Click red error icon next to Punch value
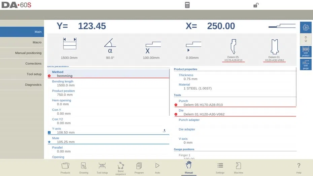This screenshot has width=313, height=176. 176,105
